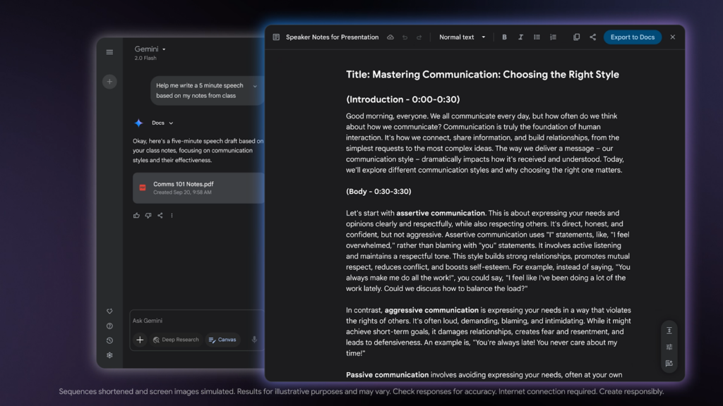Click the change length icon in canvas
Image resolution: width=723 pixels, height=406 pixels.
(x=669, y=331)
